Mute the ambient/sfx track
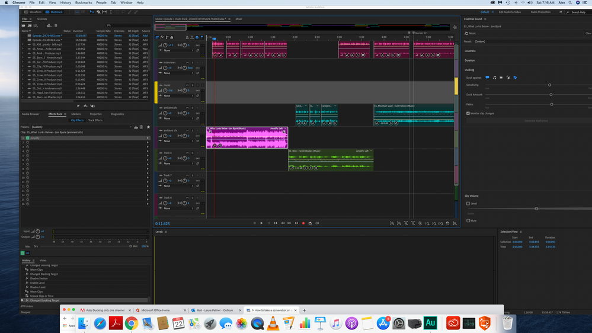 tap(187, 108)
